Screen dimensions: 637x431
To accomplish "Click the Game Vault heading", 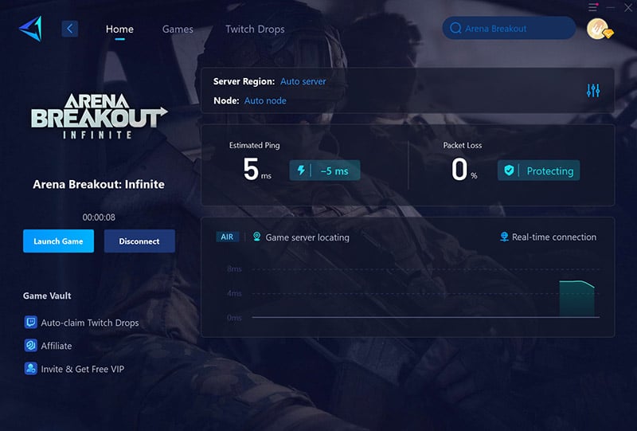I will tap(47, 296).
